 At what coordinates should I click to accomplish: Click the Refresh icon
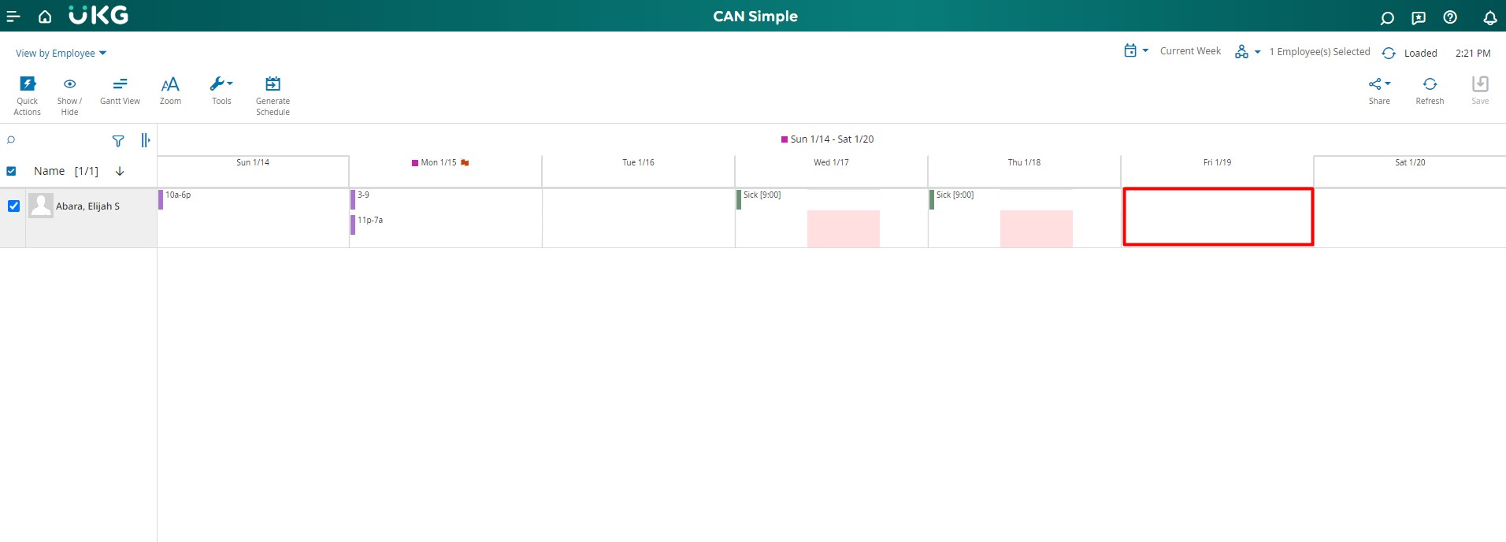pos(1430,85)
